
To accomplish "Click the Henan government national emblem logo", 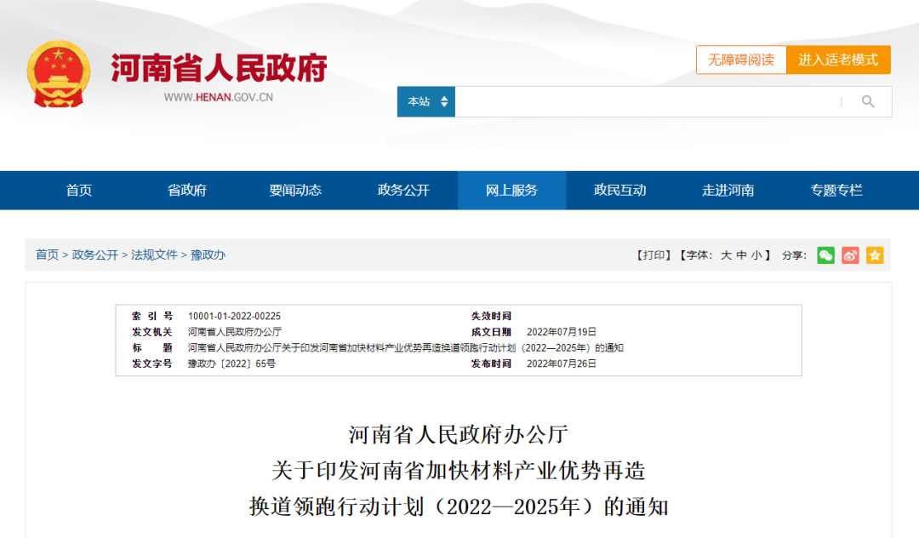I will pyautogui.click(x=58, y=74).
